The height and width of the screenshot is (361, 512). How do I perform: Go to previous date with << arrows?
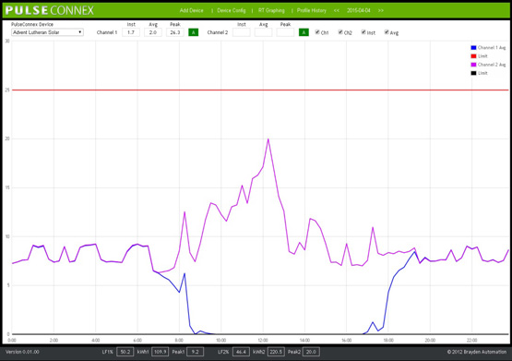click(x=337, y=10)
